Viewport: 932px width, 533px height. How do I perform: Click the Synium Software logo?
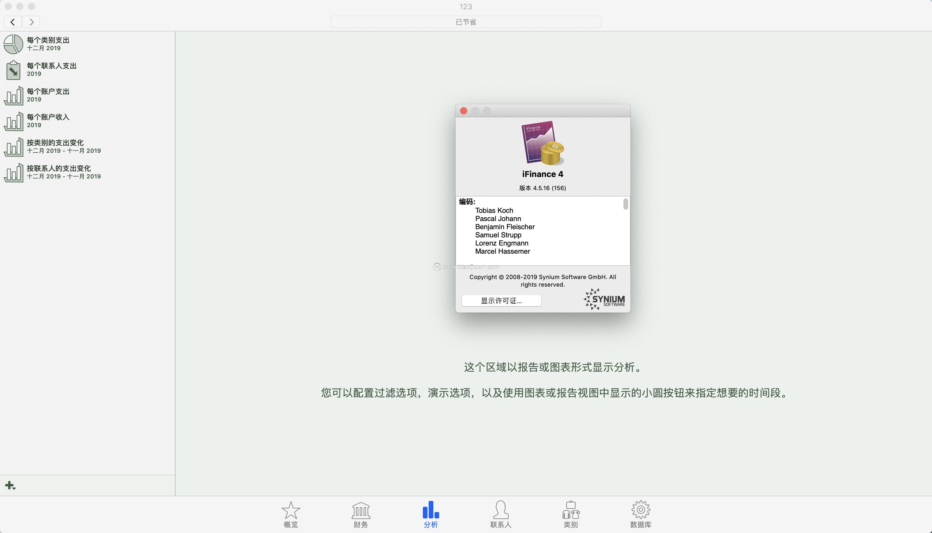pyautogui.click(x=604, y=299)
